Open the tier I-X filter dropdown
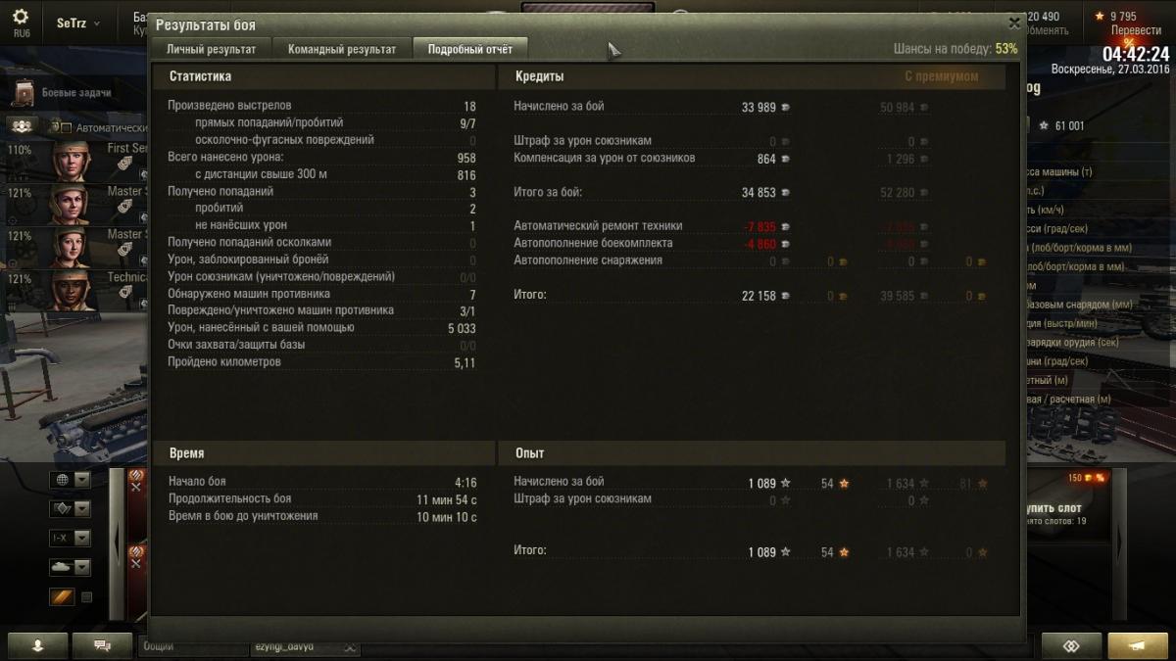The image size is (1176, 661). tap(71, 538)
